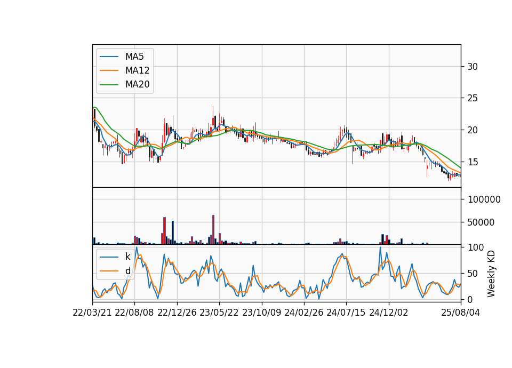This screenshot has height=368, width=512.
Task: Click the tall red volume bar before 22/12/26
Action: pyautogui.click(x=165, y=230)
